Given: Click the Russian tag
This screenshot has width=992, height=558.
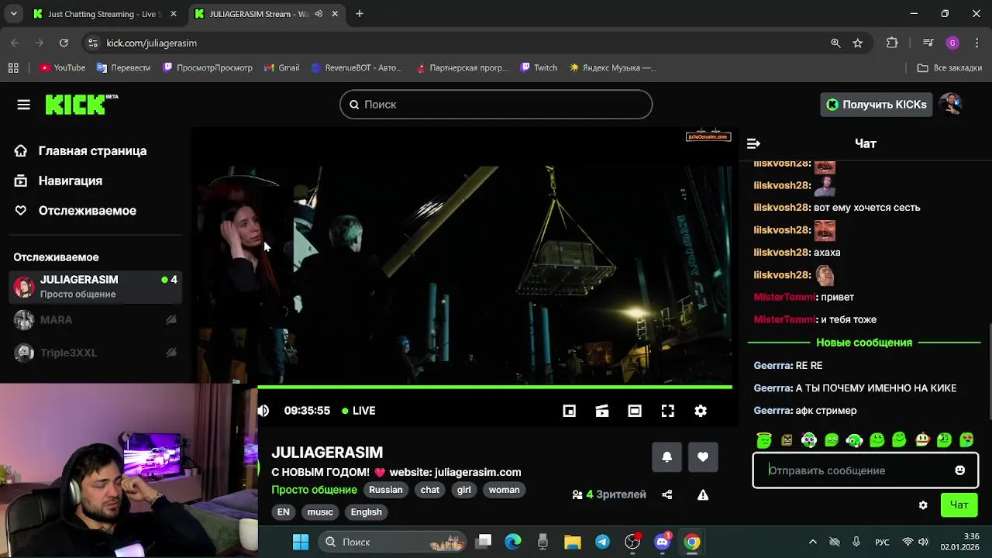Looking at the screenshot, I should point(386,490).
